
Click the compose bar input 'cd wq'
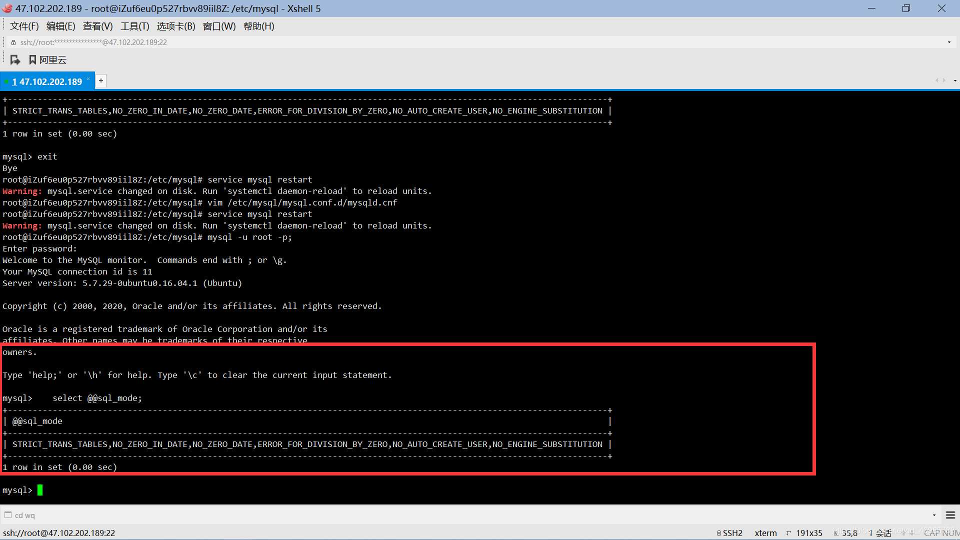pyautogui.click(x=470, y=515)
